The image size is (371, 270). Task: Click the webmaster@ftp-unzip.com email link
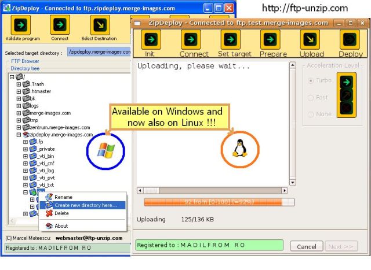coord(89,238)
